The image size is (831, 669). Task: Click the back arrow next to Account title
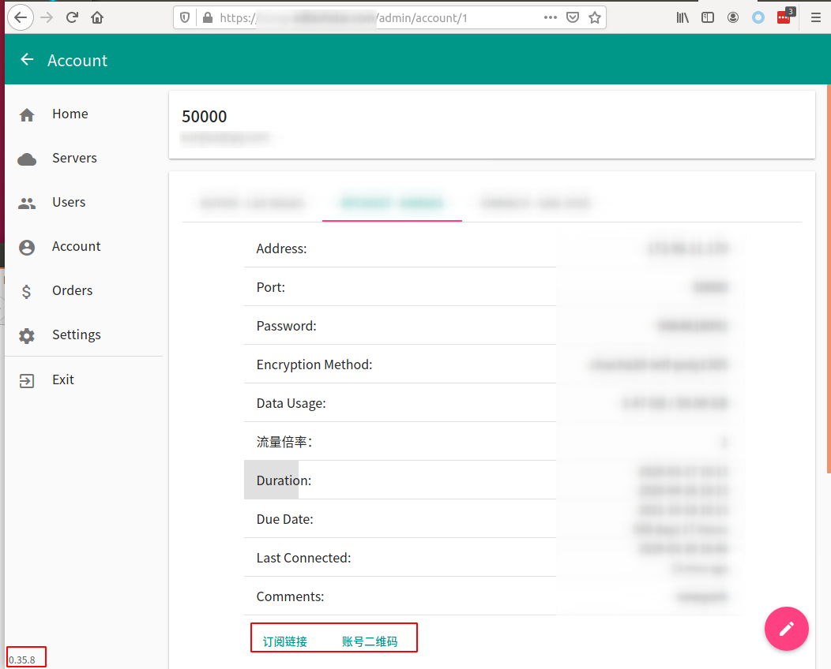(x=26, y=59)
